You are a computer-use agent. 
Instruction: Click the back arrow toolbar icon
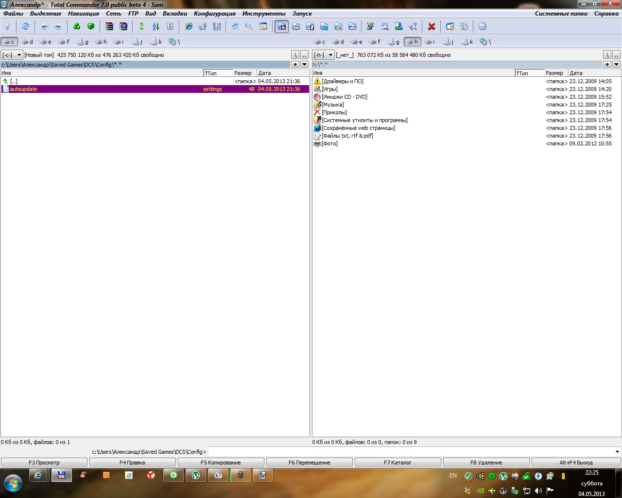44,26
